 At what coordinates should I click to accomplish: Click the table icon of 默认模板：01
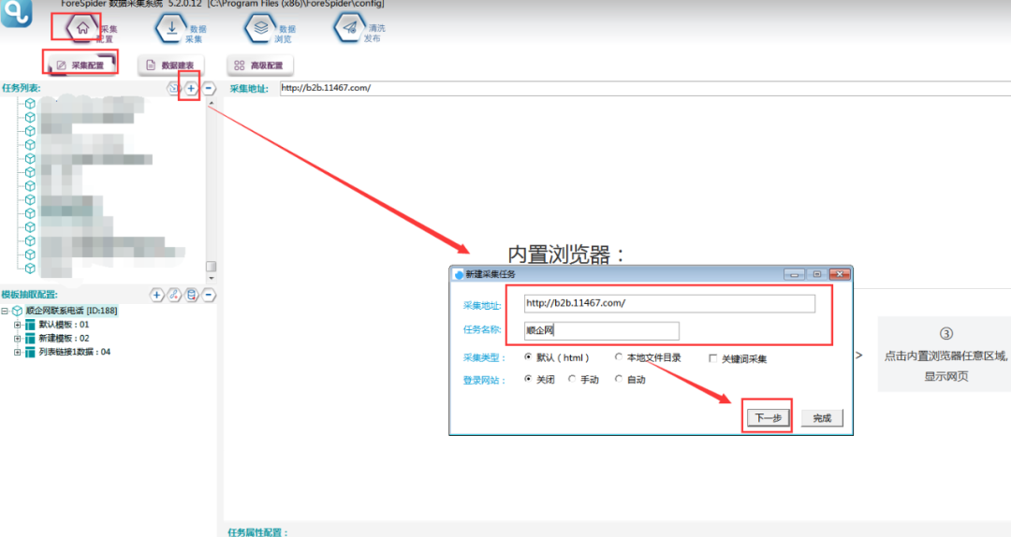coord(30,325)
